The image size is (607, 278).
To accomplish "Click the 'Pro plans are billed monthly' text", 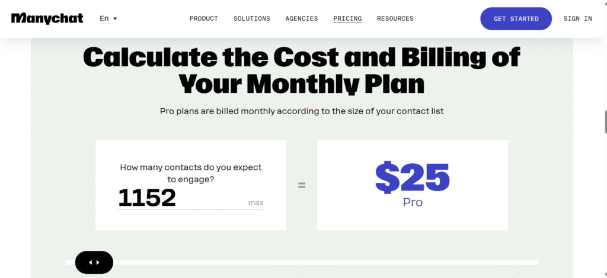I will coord(302,111).
